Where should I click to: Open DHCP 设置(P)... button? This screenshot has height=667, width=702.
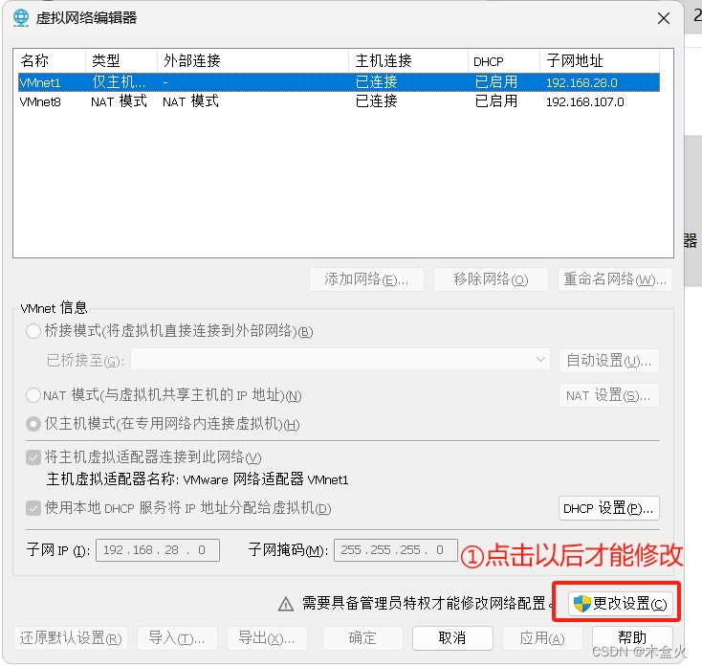pos(609,508)
